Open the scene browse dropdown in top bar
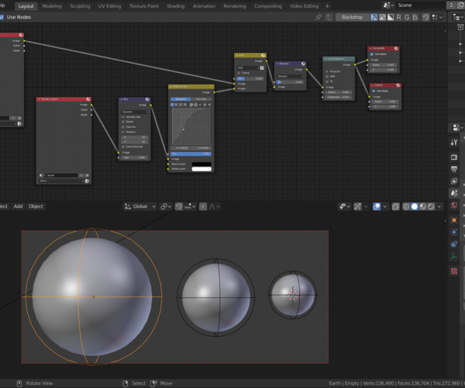 (388, 5)
